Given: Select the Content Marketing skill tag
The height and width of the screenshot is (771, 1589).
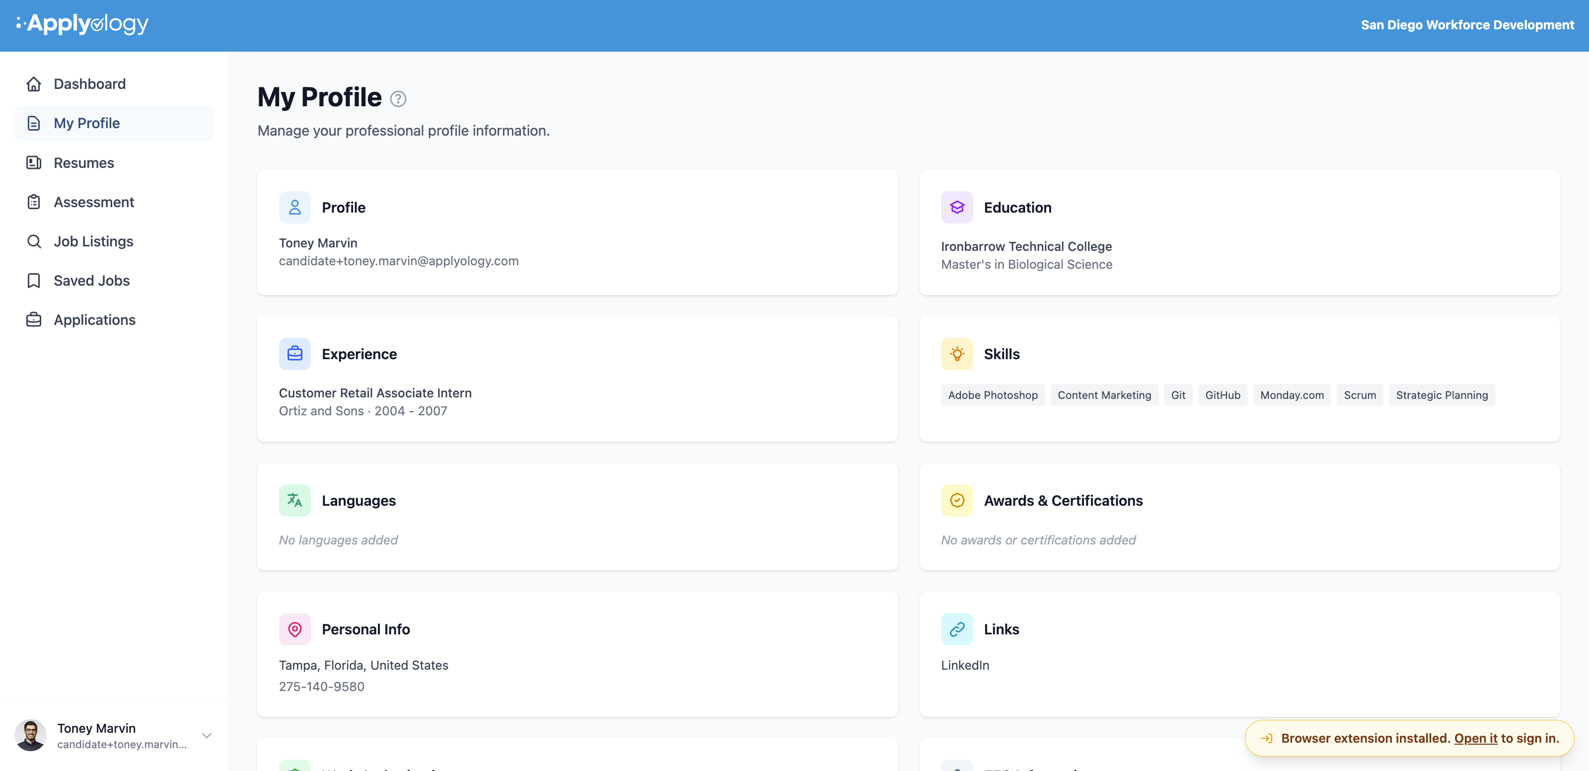Looking at the screenshot, I should click(x=1104, y=395).
